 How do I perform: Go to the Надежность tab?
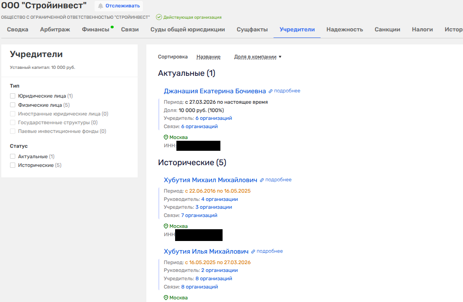(345, 30)
